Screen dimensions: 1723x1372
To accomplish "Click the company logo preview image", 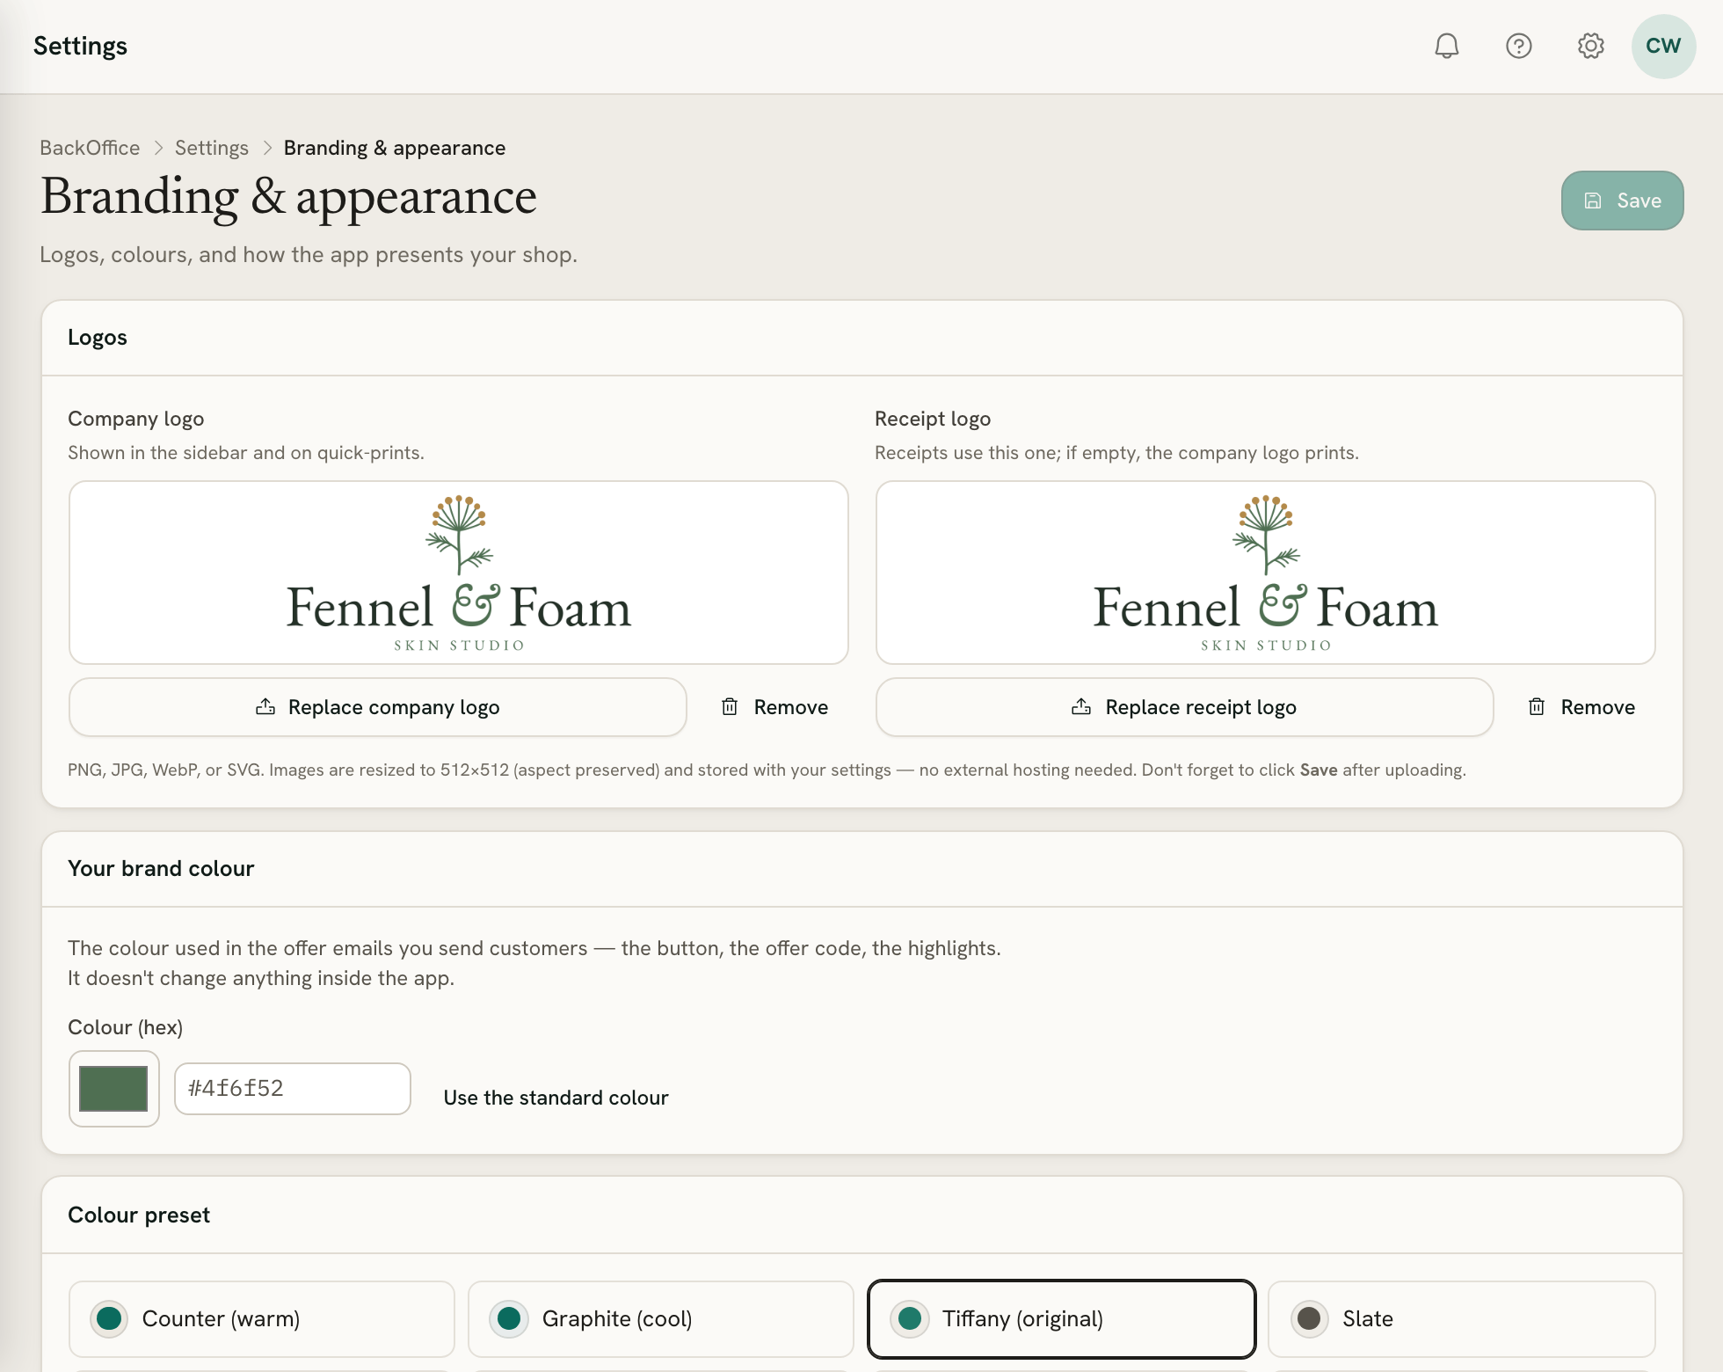I will tap(459, 573).
